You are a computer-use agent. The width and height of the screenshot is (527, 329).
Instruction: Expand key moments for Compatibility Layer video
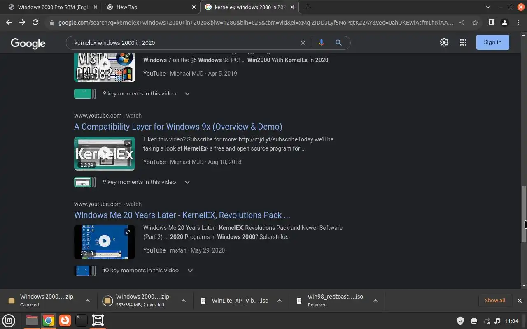point(187,182)
